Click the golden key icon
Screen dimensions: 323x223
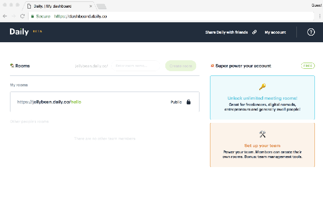tap(262, 87)
